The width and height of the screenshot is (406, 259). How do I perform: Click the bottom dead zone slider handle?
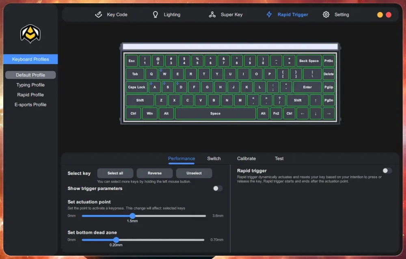116,240
